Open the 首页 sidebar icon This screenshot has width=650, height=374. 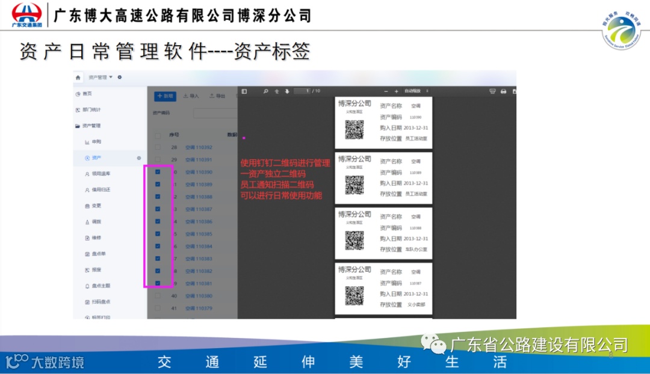click(78, 94)
